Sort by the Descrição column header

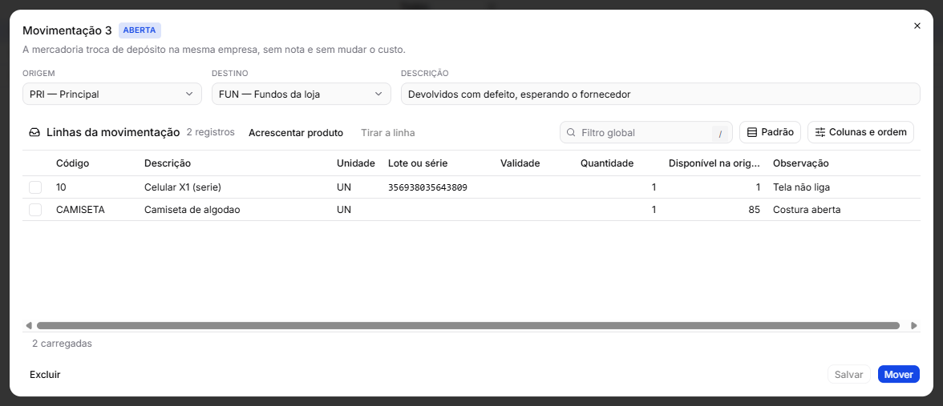pos(167,163)
